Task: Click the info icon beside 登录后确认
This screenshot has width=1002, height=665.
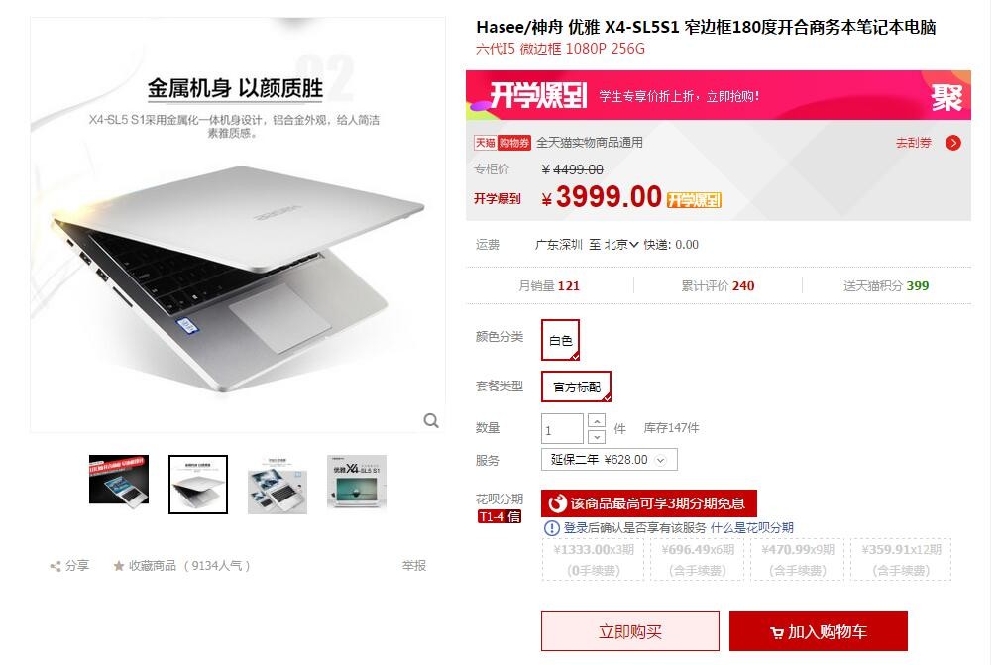Action: pyautogui.click(x=551, y=527)
